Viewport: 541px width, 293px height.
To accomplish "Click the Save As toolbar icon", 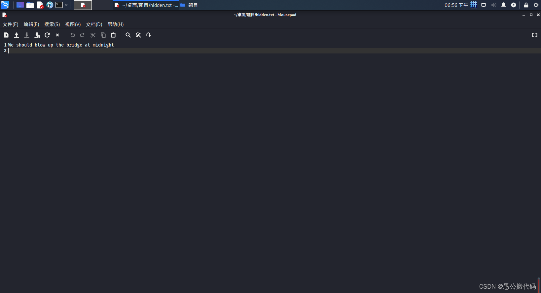I will click(x=37, y=35).
